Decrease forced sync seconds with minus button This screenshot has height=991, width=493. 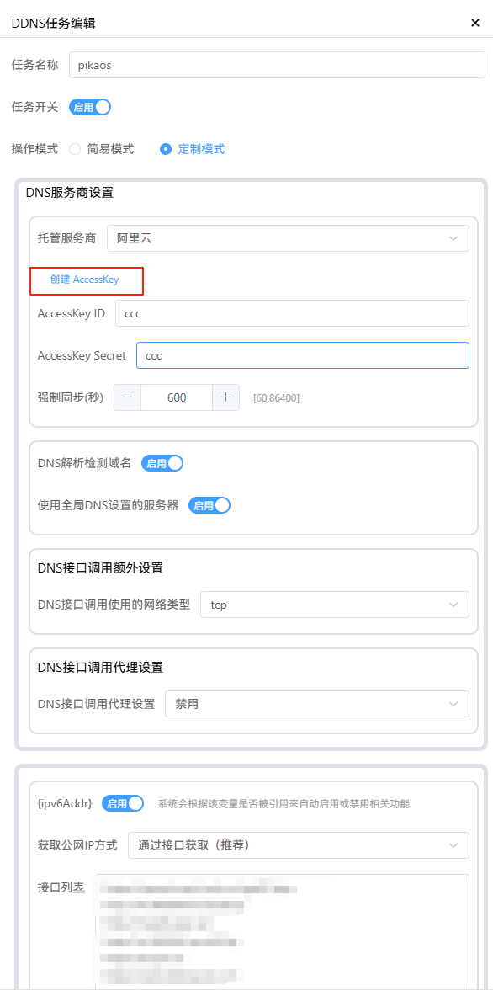point(128,397)
